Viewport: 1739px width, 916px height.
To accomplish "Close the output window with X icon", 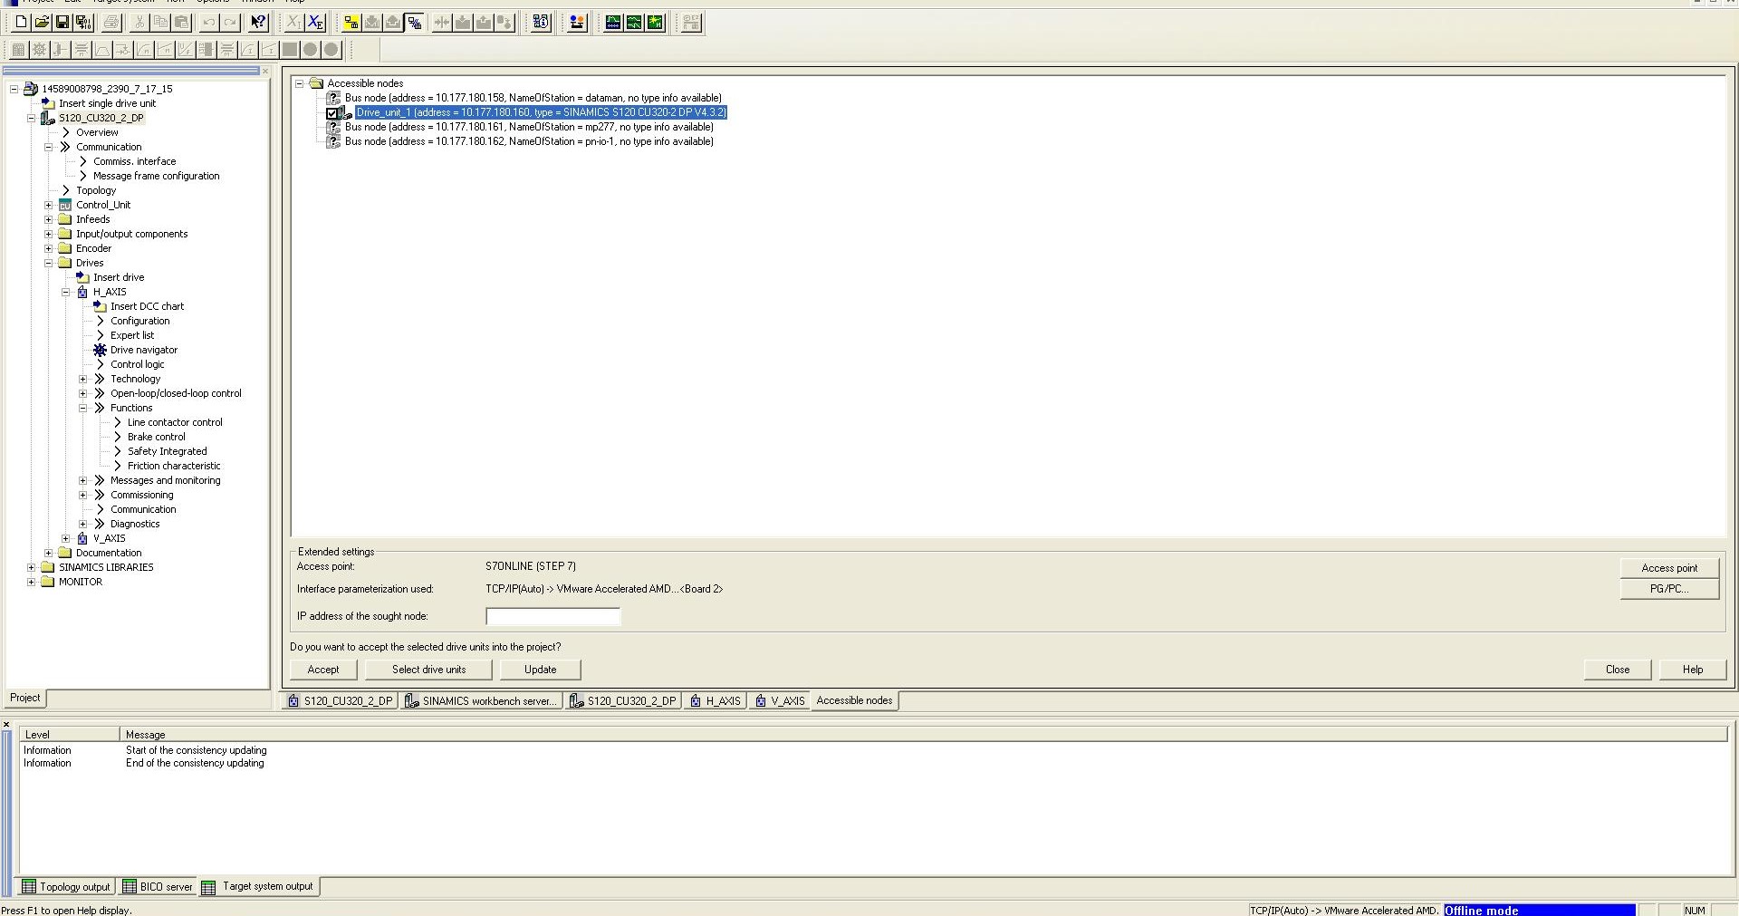I will [6, 725].
